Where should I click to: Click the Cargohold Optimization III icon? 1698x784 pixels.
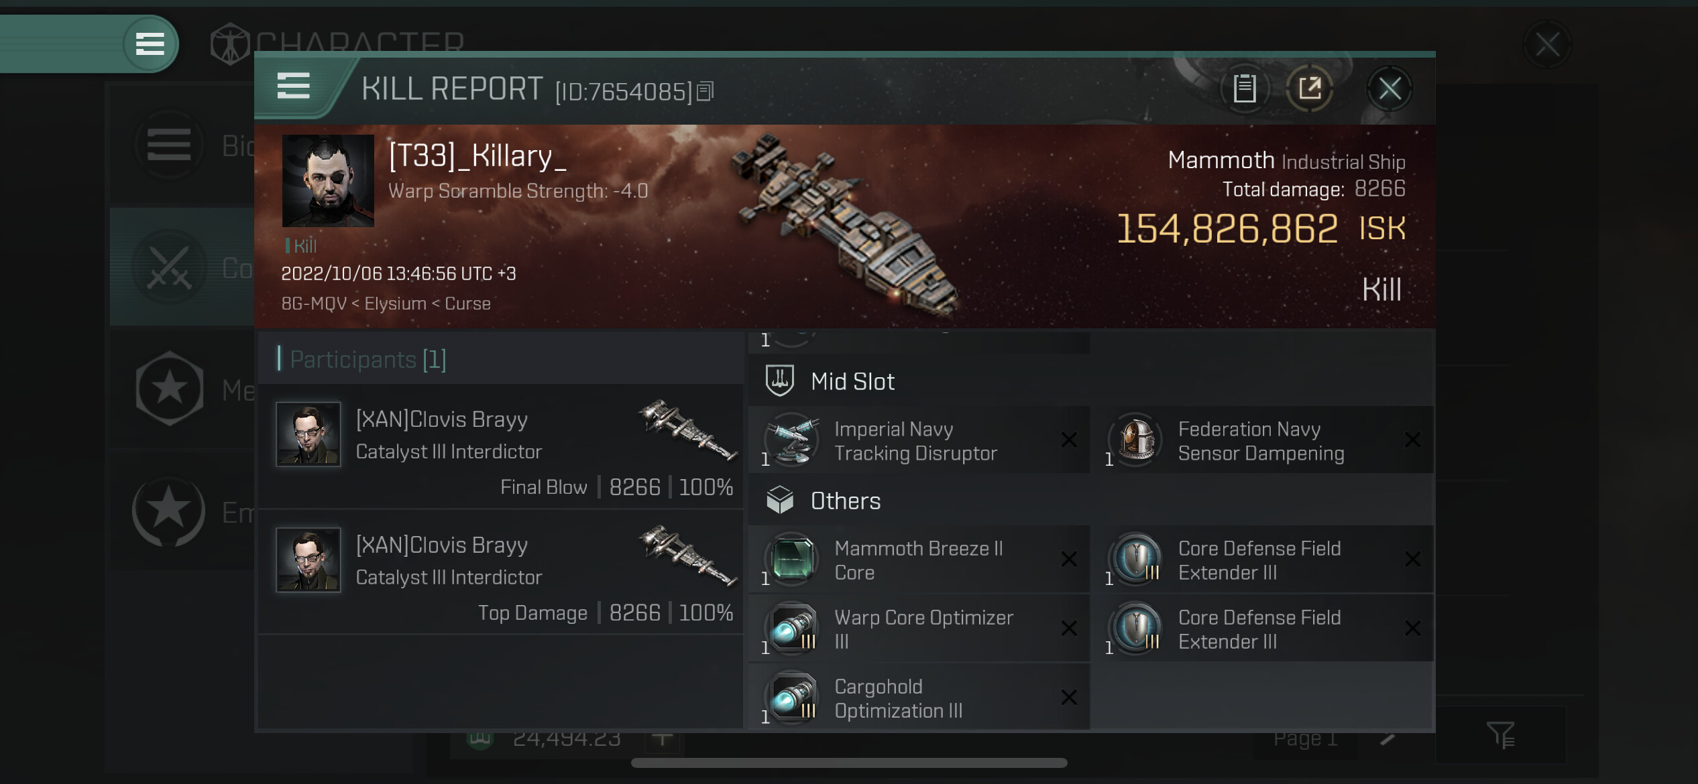click(792, 698)
